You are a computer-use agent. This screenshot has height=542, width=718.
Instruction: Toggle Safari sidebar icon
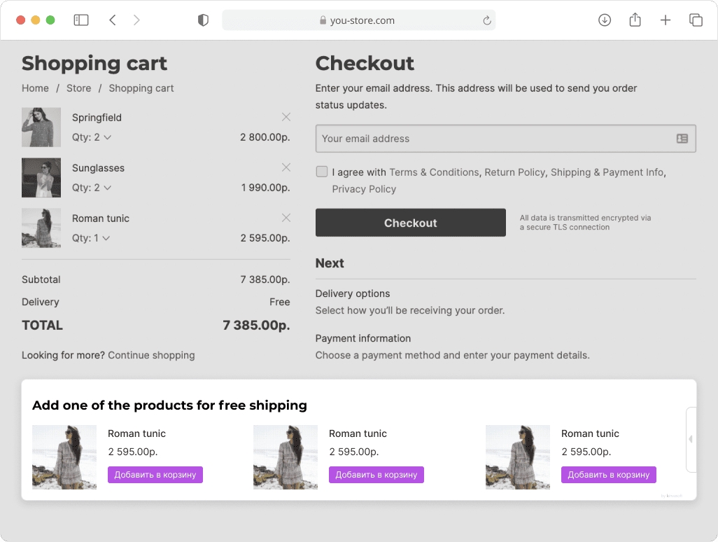click(81, 20)
